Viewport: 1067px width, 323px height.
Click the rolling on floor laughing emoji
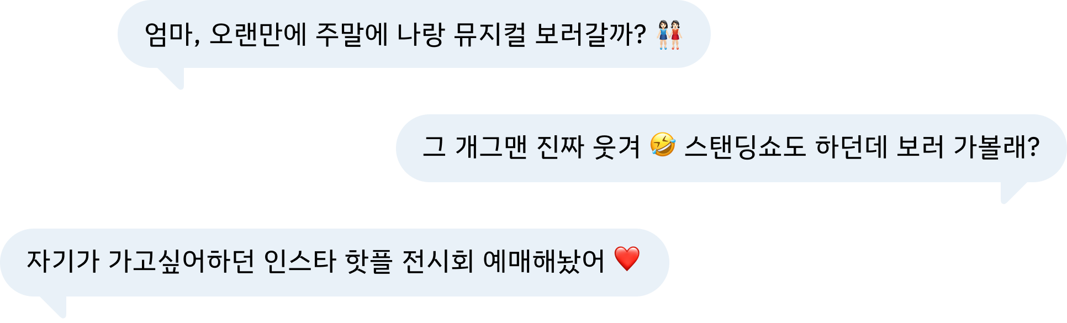click(x=663, y=145)
